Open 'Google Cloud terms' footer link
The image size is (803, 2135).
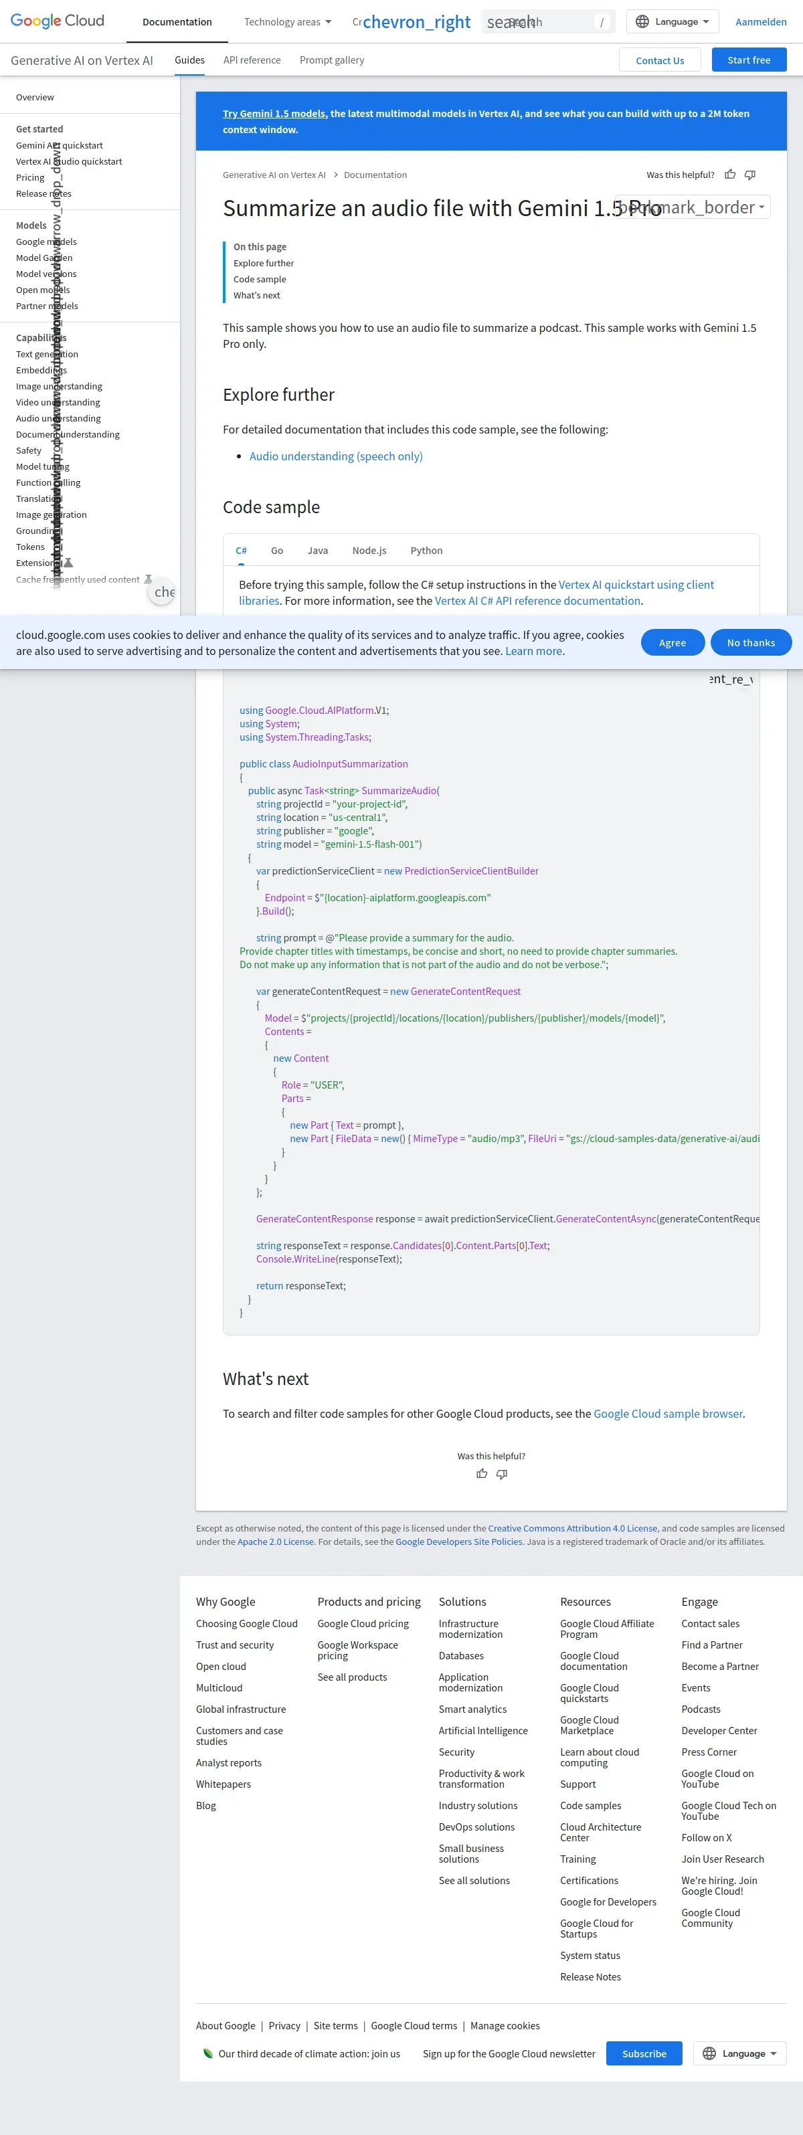pyautogui.click(x=414, y=2025)
